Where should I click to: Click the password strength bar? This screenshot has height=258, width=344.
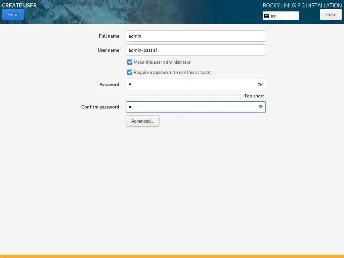click(184, 96)
